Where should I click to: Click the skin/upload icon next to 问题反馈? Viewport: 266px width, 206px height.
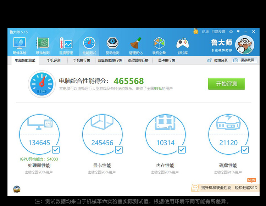[231, 31]
